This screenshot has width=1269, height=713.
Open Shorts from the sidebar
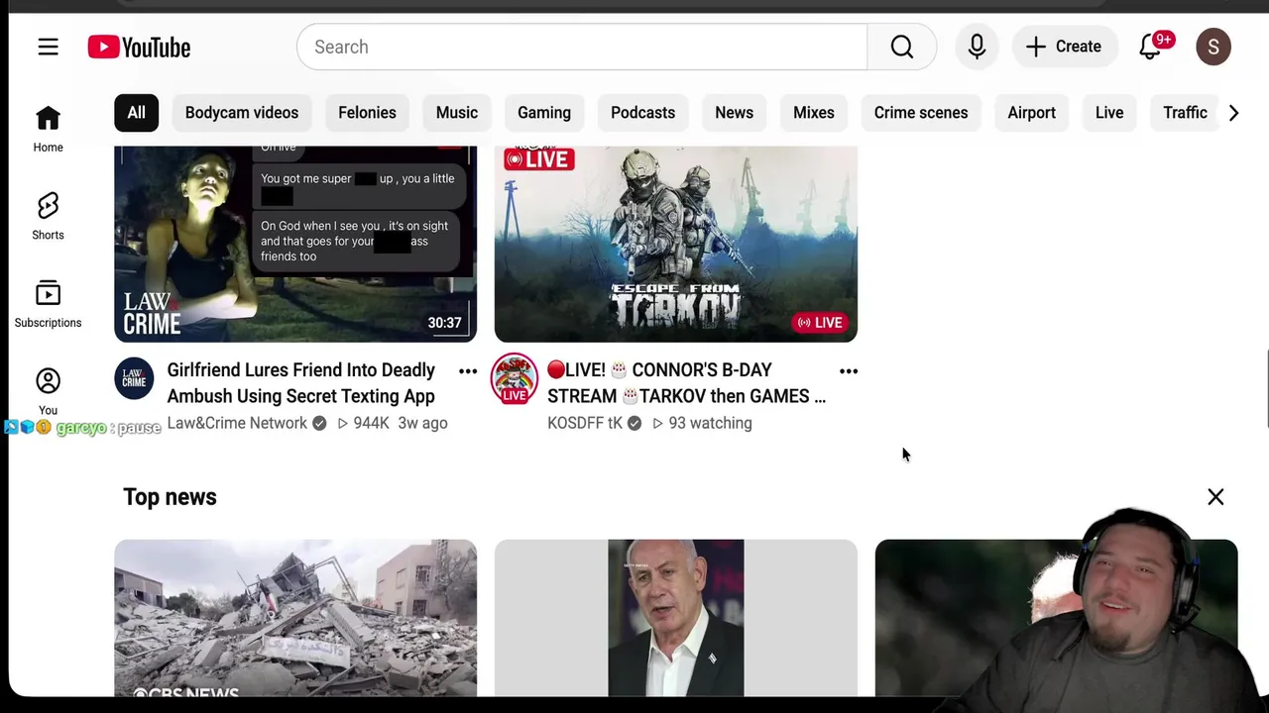coord(48,216)
